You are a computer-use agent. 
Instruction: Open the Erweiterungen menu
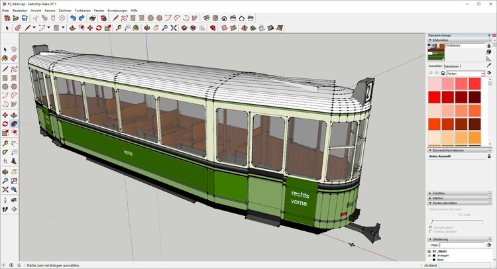point(117,11)
